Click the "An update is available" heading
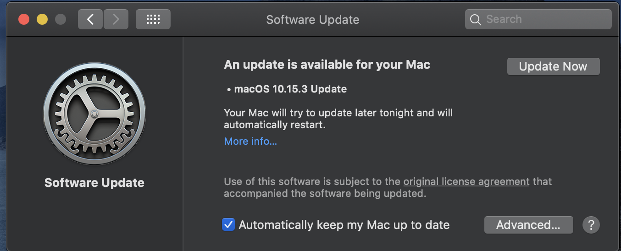 [x=327, y=65]
